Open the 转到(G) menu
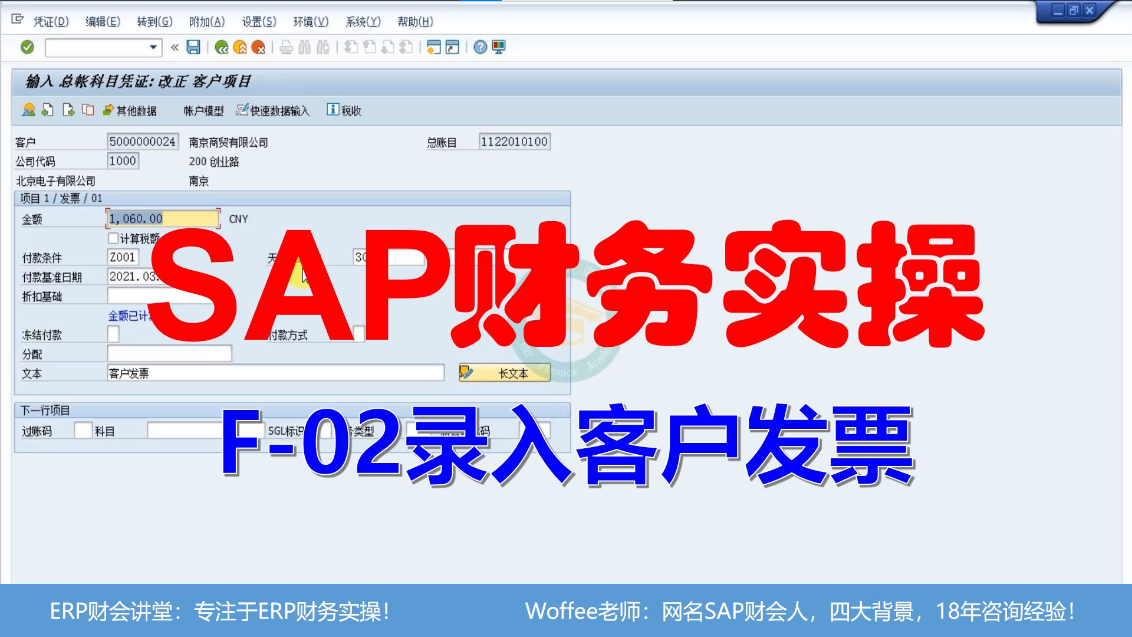This screenshot has width=1132, height=637. pyautogui.click(x=154, y=22)
